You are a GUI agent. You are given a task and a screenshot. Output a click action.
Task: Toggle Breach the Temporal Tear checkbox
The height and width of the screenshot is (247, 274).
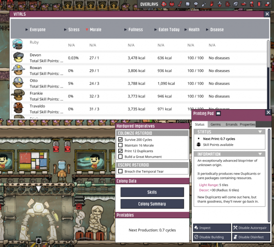tap(120, 171)
